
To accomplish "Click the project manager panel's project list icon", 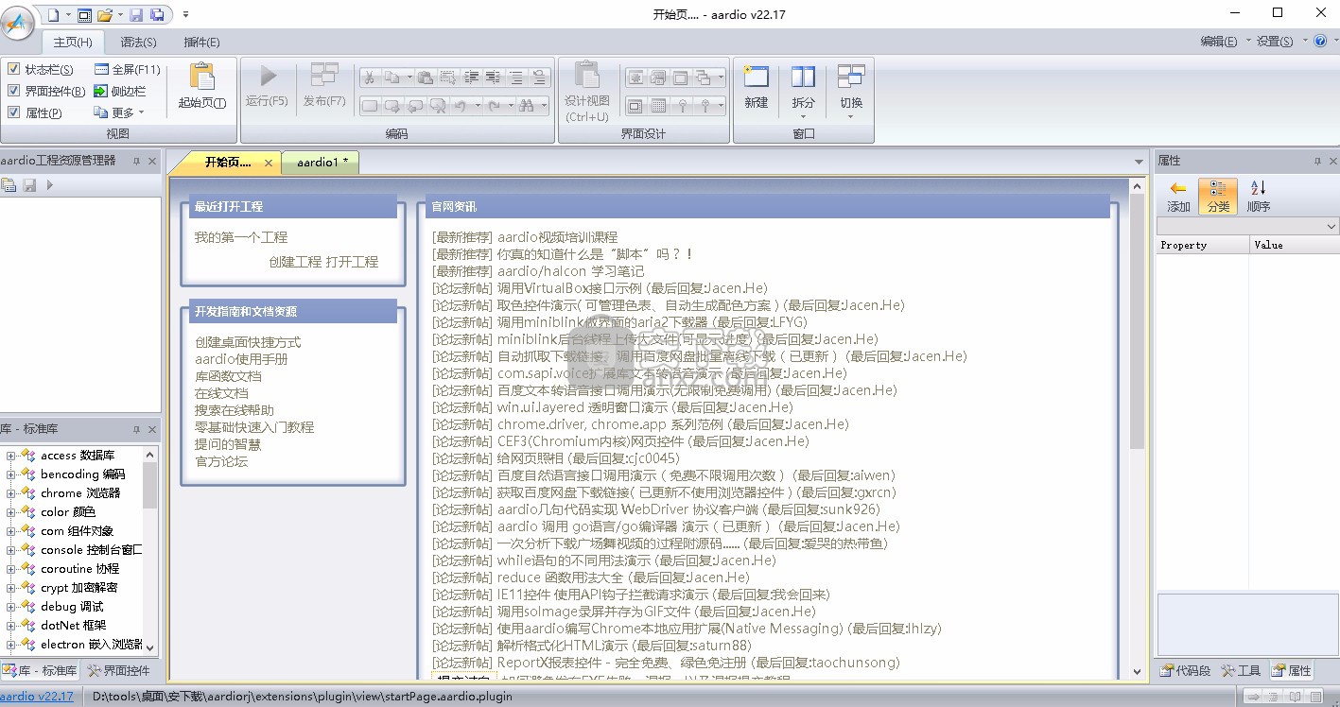I will point(9,185).
